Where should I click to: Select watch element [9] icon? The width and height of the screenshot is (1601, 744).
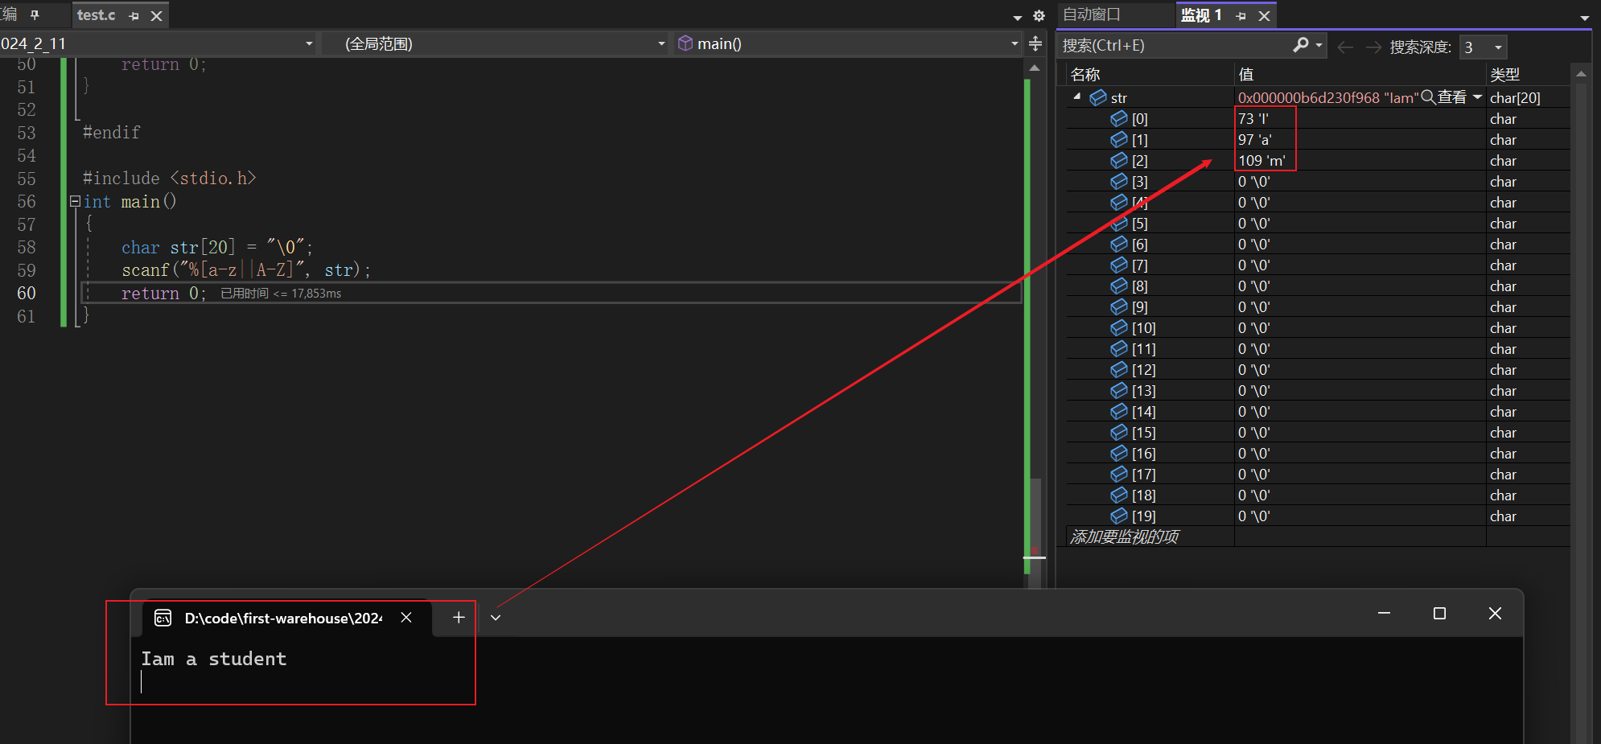[1118, 306]
